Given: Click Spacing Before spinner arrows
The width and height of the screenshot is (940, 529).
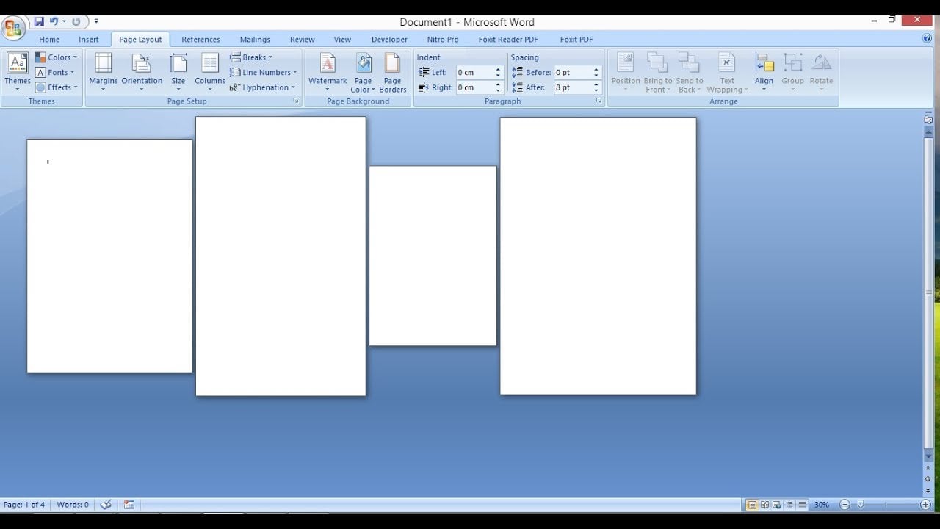Looking at the screenshot, I should [x=596, y=73].
